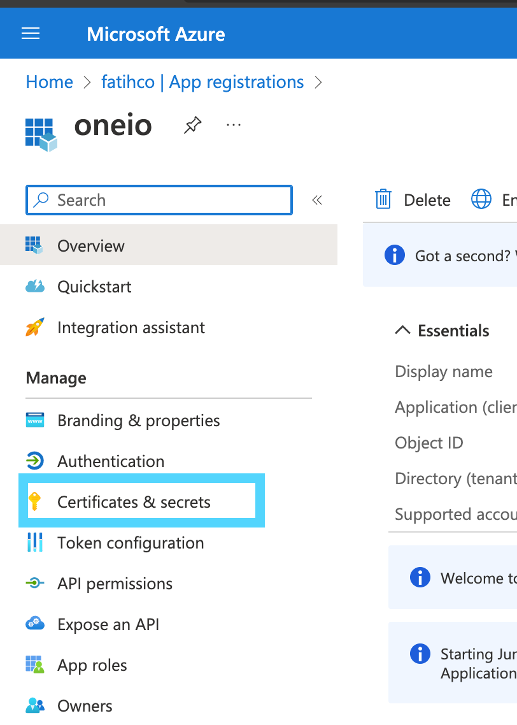Click the Directory (tenant) label
This screenshot has width=517, height=725.
[455, 478]
